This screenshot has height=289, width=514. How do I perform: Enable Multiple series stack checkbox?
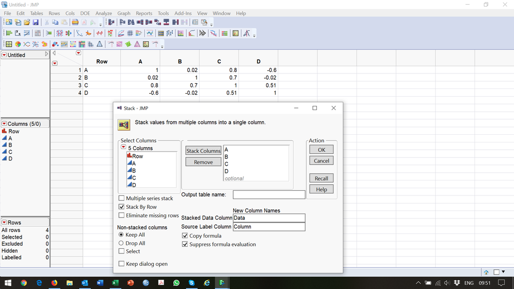[121, 198]
